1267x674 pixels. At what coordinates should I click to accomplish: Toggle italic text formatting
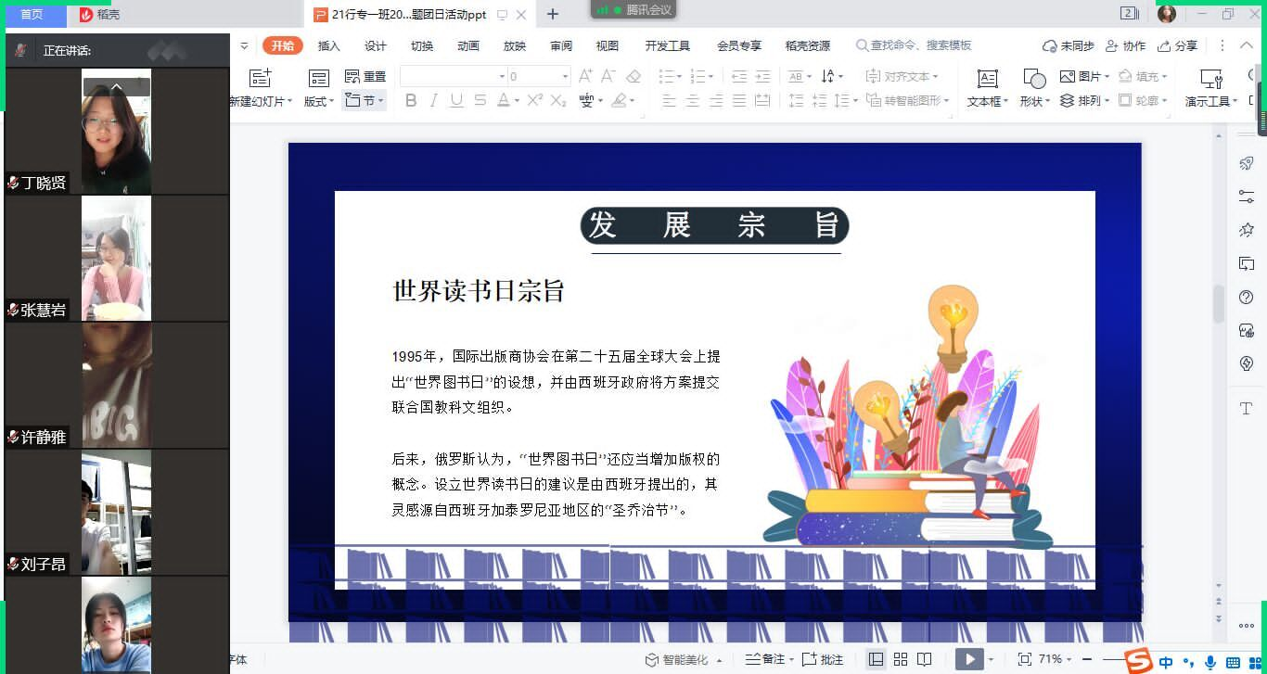click(x=433, y=100)
